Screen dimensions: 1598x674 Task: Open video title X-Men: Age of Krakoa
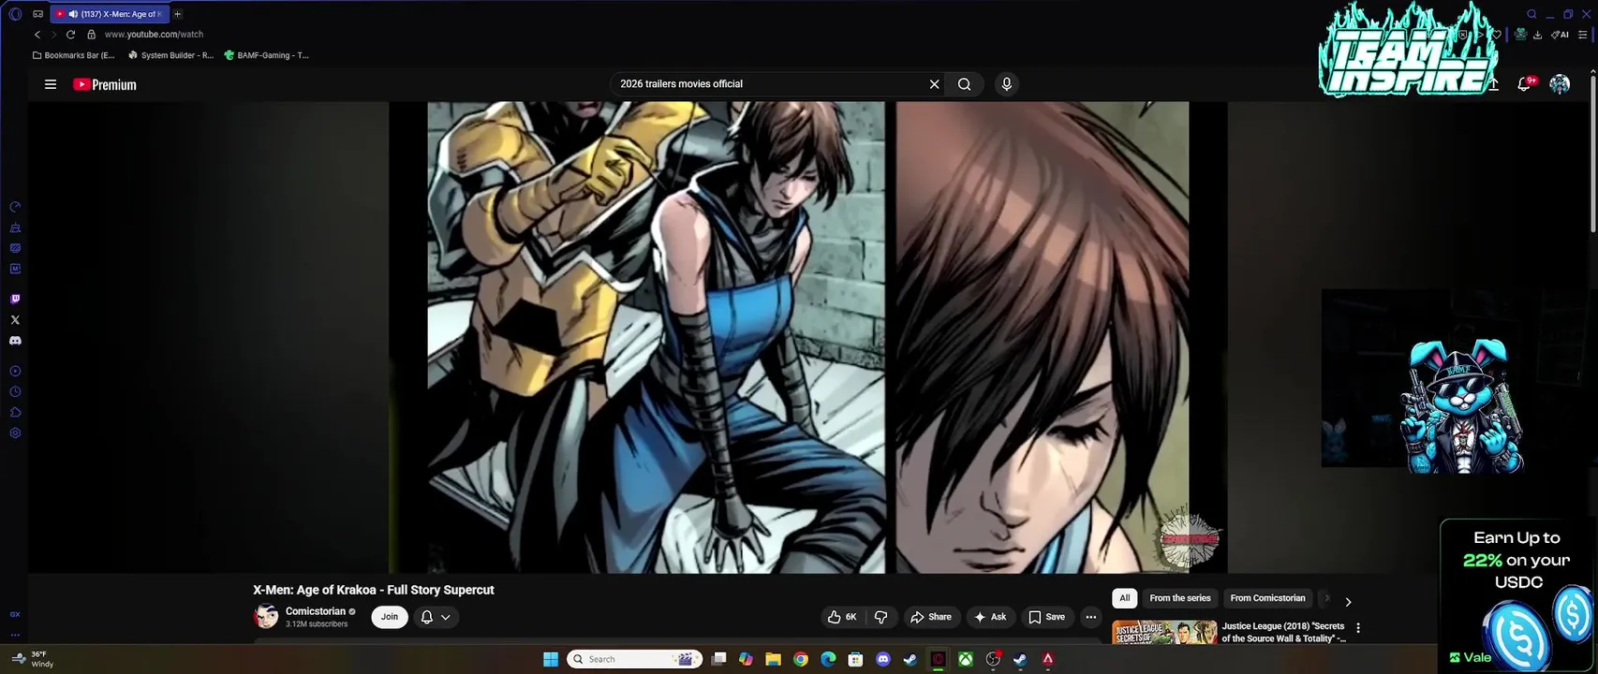coord(374,590)
